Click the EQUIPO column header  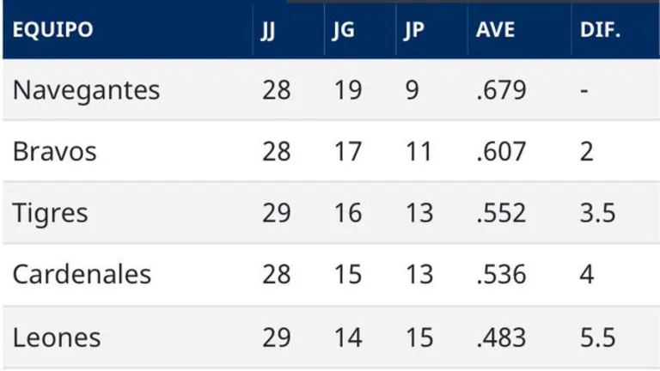point(52,30)
